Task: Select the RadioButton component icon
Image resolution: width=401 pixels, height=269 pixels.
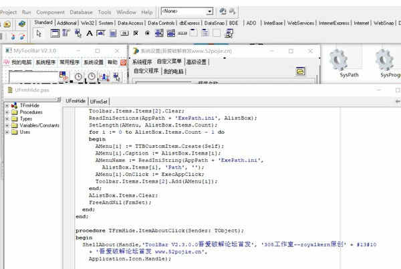Action: point(147,33)
